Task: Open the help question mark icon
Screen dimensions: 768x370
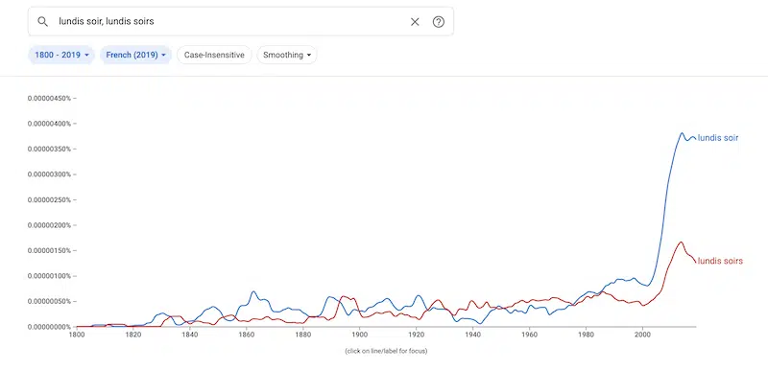Action: [439, 21]
